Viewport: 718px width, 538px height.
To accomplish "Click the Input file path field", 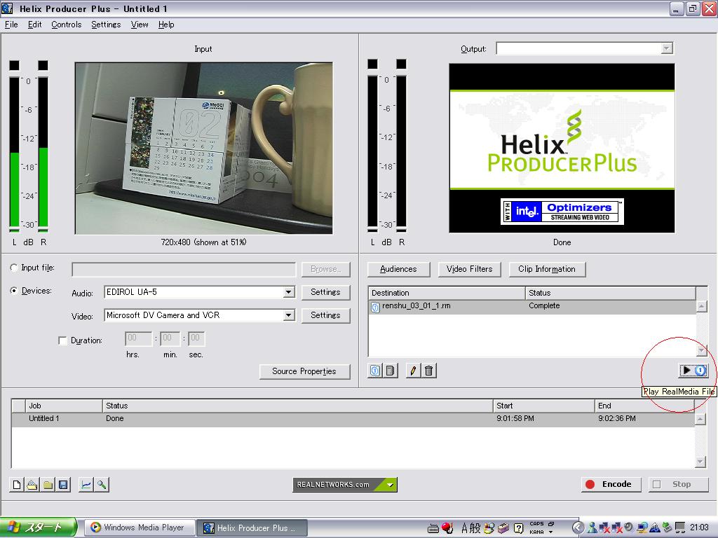I will pyautogui.click(x=184, y=269).
